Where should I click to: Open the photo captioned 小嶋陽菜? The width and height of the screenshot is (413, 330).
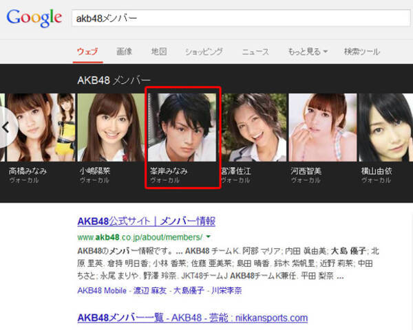tap(110, 127)
